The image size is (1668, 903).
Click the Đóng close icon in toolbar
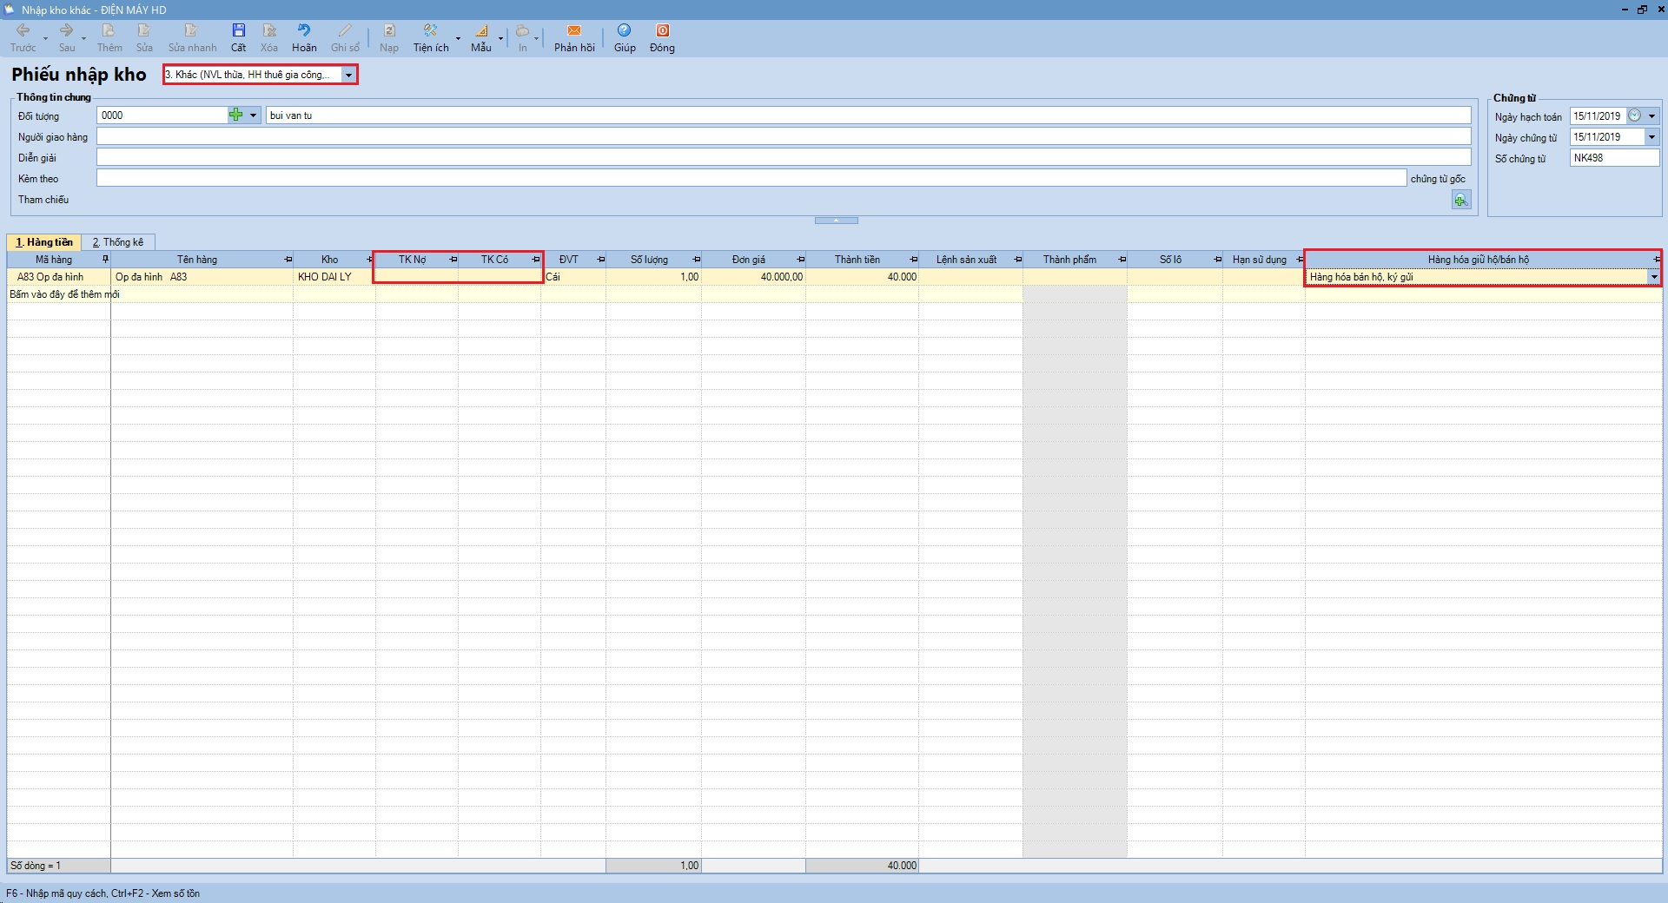coord(662,31)
